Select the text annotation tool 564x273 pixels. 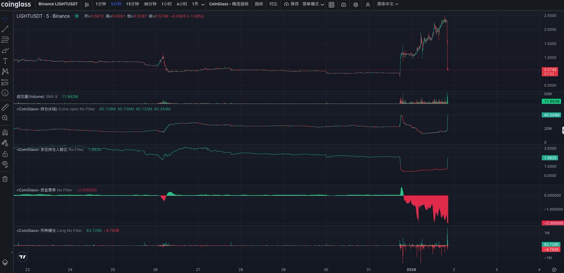[x=5, y=61]
